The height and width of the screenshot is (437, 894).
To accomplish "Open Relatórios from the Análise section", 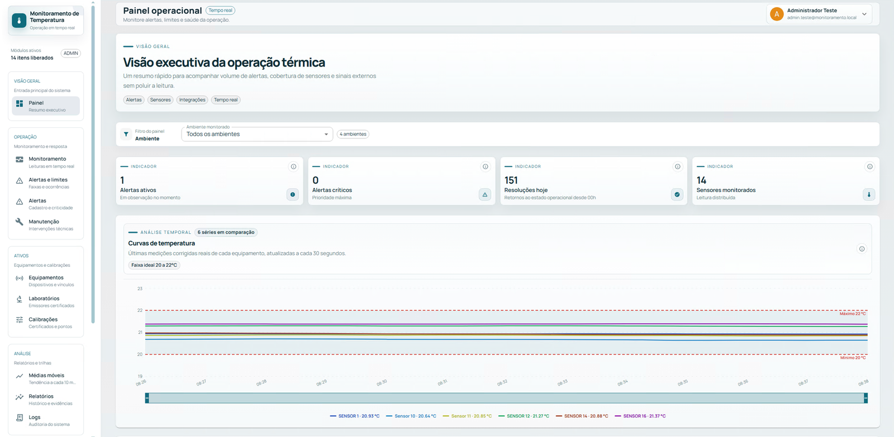I will coord(46,400).
